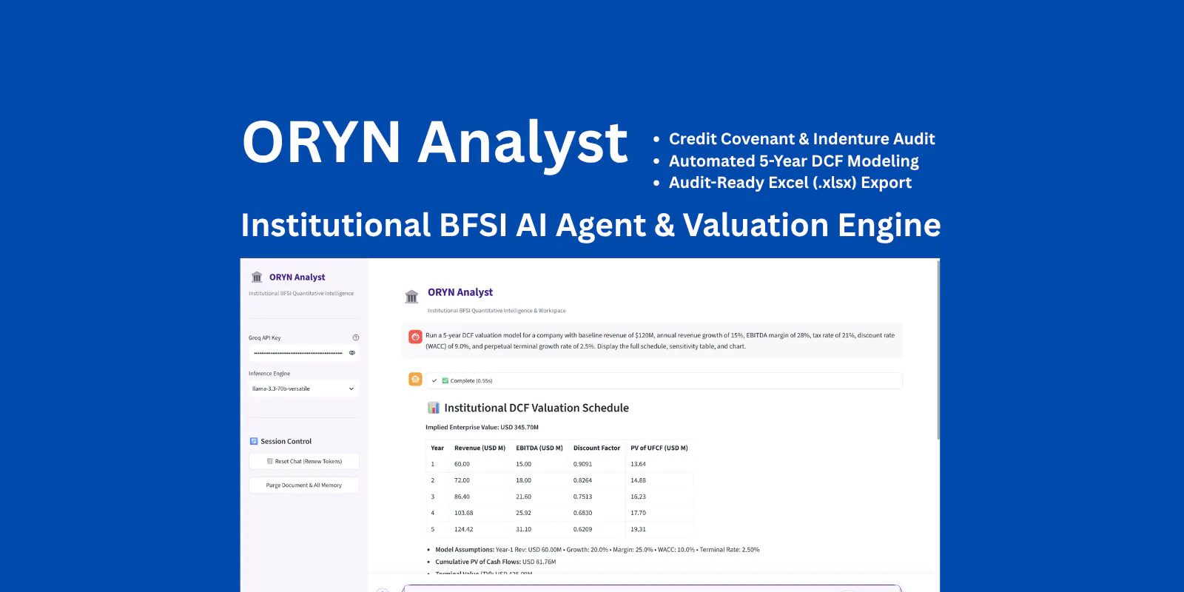This screenshot has height=592, width=1184.
Task: Select EBITDA cell 31.10
Action: [523, 529]
